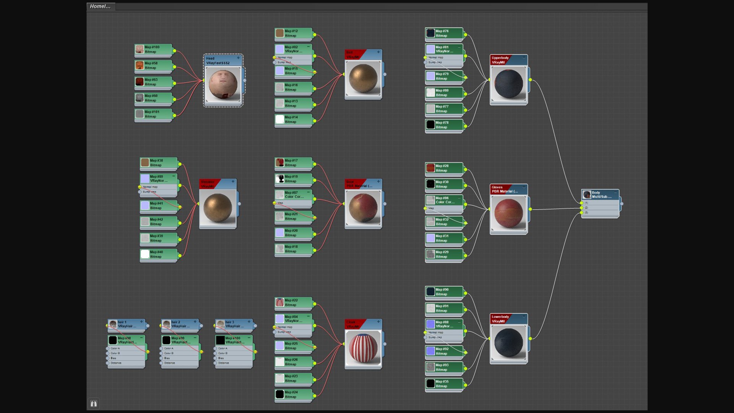Click input socket (3) on Body node
734x413 pixels.
tap(581, 213)
